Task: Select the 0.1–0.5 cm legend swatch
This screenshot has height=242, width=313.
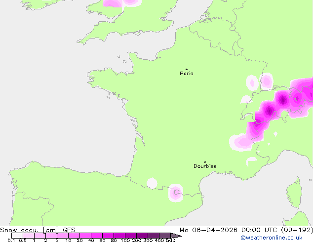Action: coord(17,236)
